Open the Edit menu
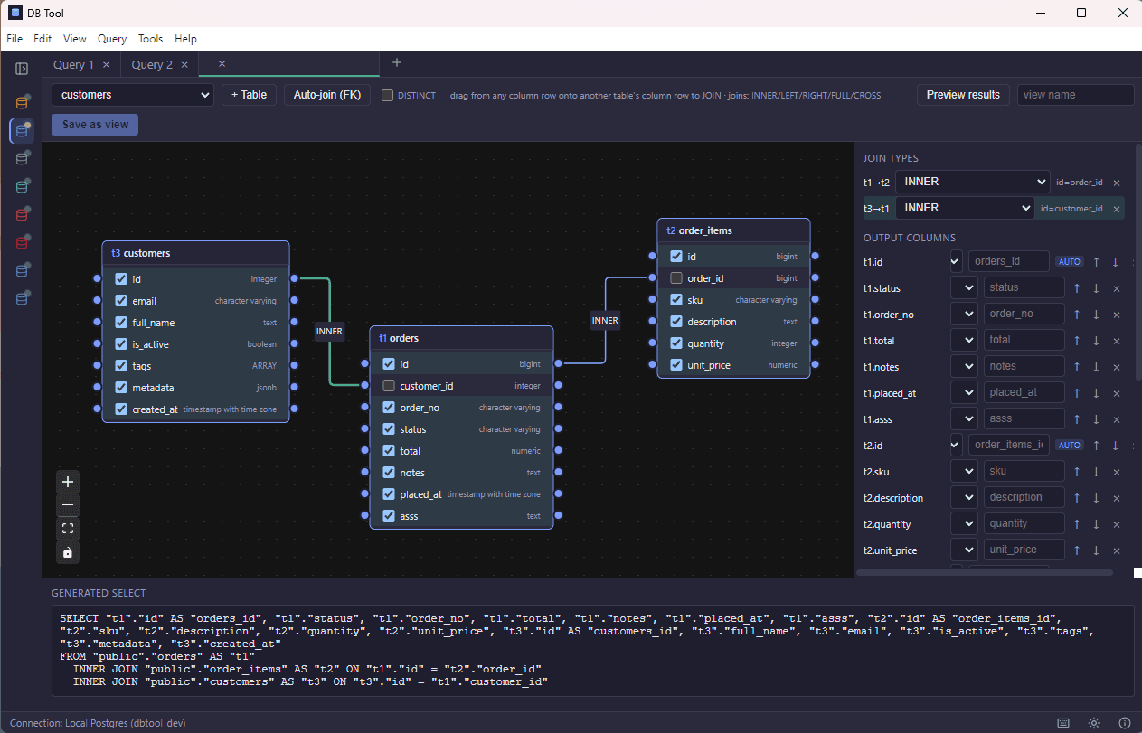The width and height of the screenshot is (1142, 733). 42,39
